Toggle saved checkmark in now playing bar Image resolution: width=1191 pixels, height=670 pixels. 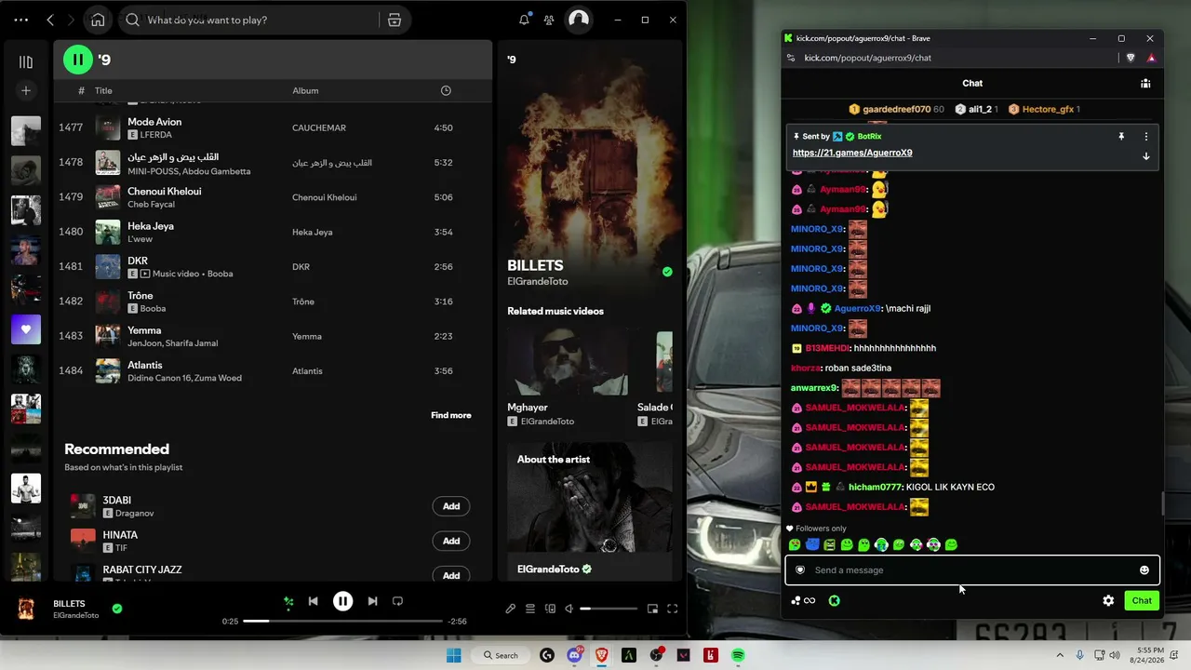pos(117,609)
